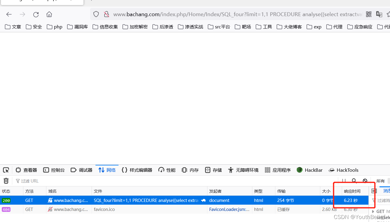Sort by the 响应时间 column header

pos(355,191)
